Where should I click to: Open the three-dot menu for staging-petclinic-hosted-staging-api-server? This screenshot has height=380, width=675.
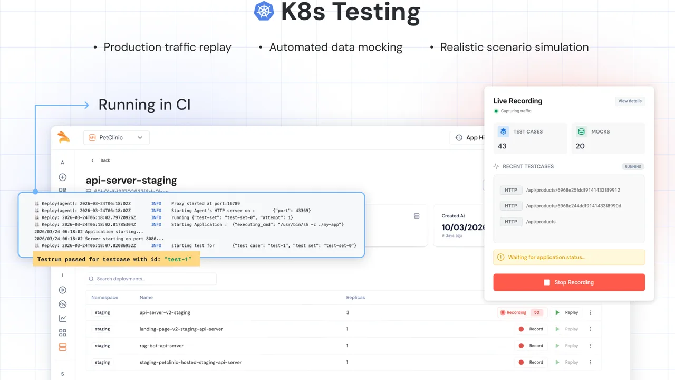[x=591, y=362]
